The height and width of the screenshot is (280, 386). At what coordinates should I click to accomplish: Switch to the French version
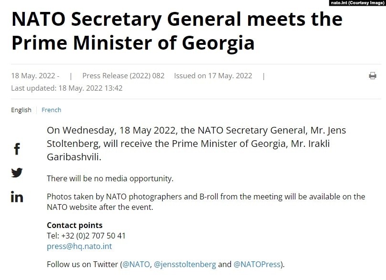[52, 110]
